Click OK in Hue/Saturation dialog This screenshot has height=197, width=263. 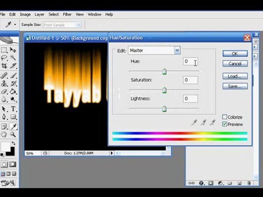pyautogui.click(x=235, y=54)
